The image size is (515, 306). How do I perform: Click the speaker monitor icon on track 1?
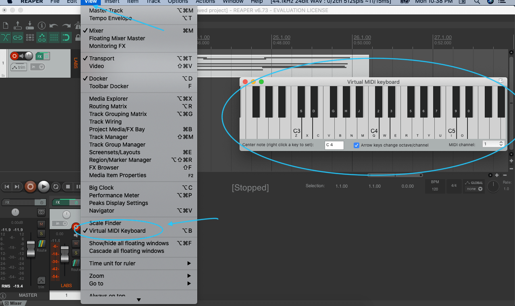[21, 56]
